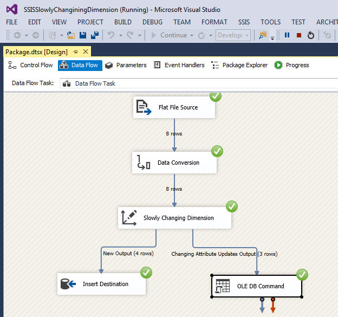Click the Navigate Backward toolbar icon
The width and height of the screenshot is (338, 317).
[x=17, y=35]
